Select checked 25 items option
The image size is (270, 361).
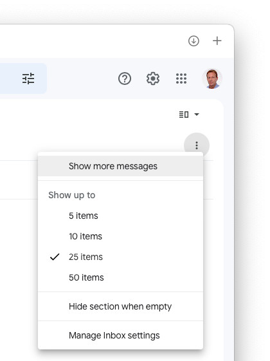pyautogui.click(x=120, y=257)
